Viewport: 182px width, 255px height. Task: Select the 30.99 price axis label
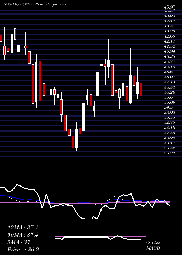point(170,138)
